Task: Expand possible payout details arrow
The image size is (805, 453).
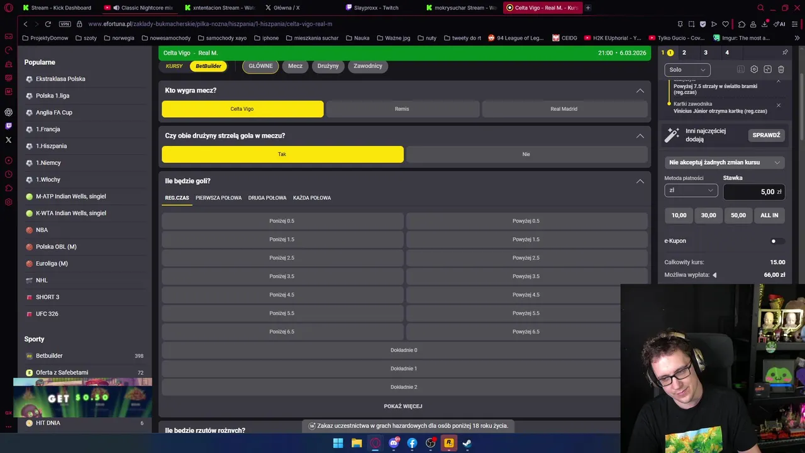Action: (x=714, y=275)
